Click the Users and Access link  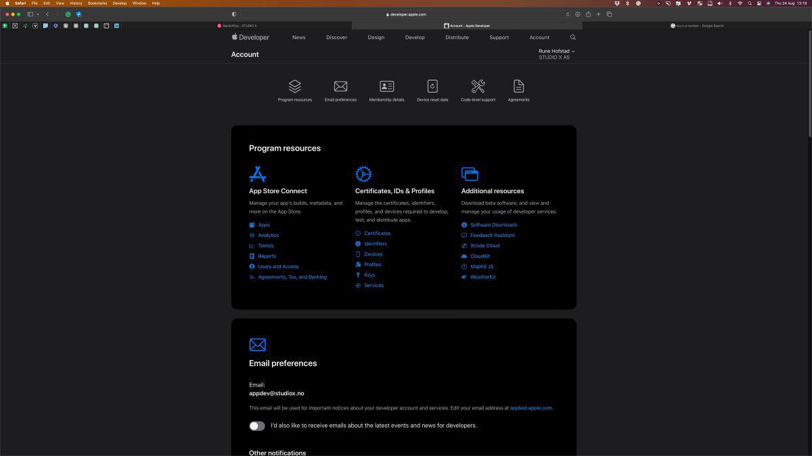click(x=278, y=266)
